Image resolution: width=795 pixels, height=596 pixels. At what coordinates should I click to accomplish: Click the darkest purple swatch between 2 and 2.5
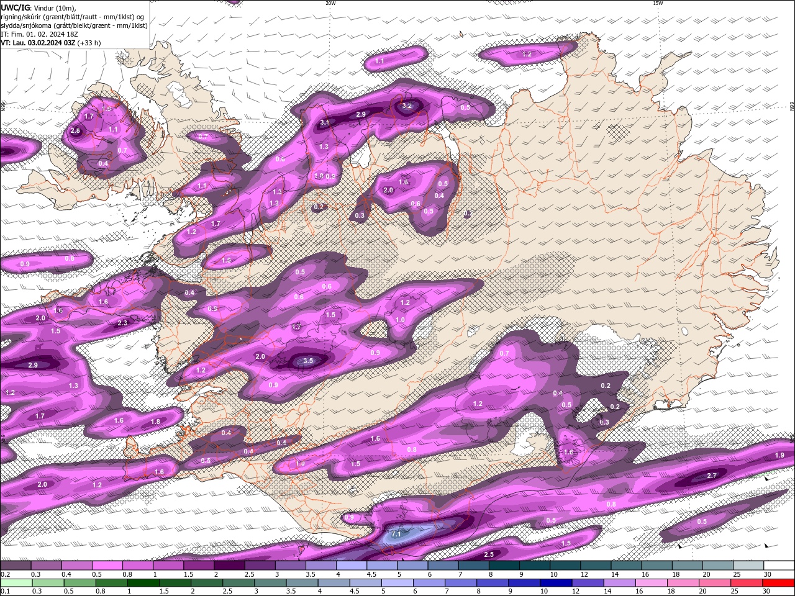point(229,566)
